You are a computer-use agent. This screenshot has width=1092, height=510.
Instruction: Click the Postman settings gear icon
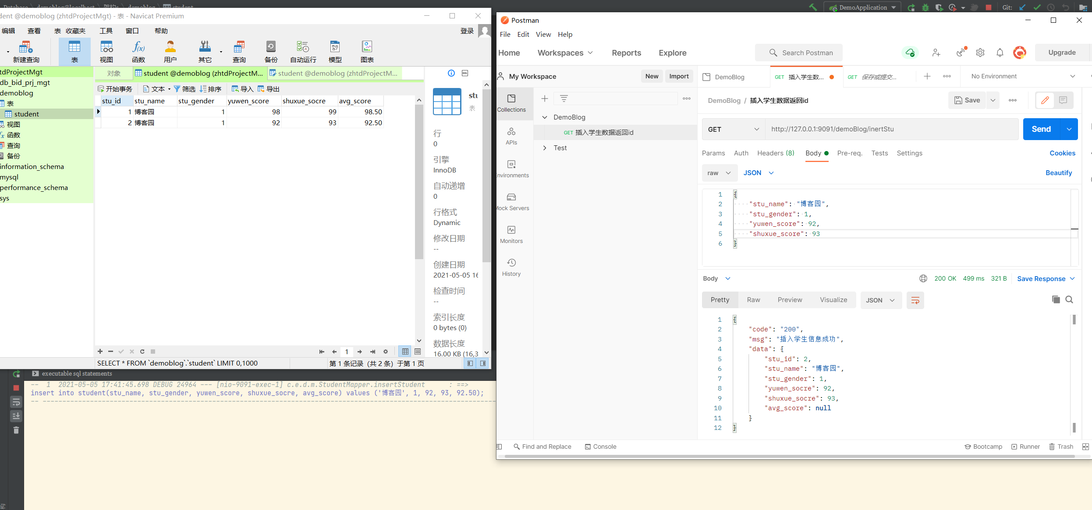click(x=980, y=53)
